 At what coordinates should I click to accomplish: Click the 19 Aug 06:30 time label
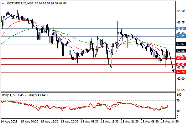point(150,122)
